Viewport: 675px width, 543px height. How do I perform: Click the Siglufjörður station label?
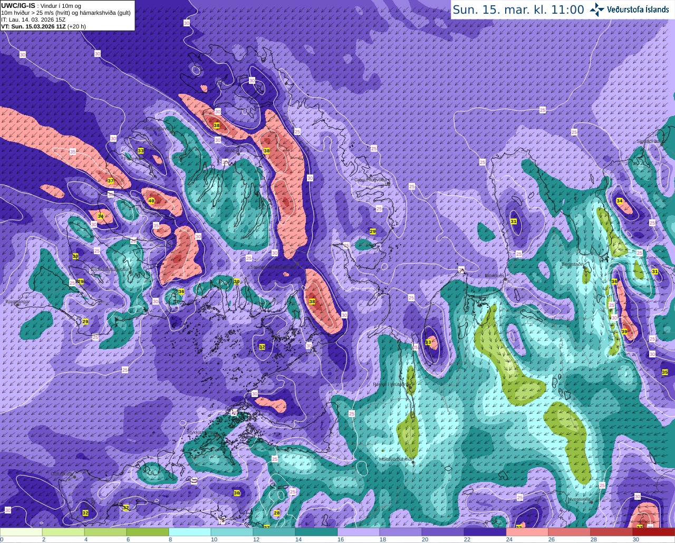pyautogui.click(x=648, y=141)
